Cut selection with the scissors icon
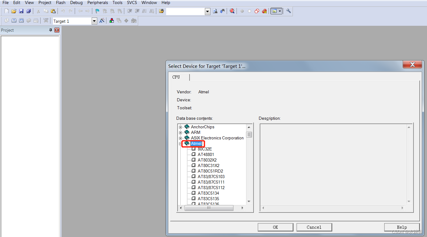427x237 pixels. (x=38, y=11)
